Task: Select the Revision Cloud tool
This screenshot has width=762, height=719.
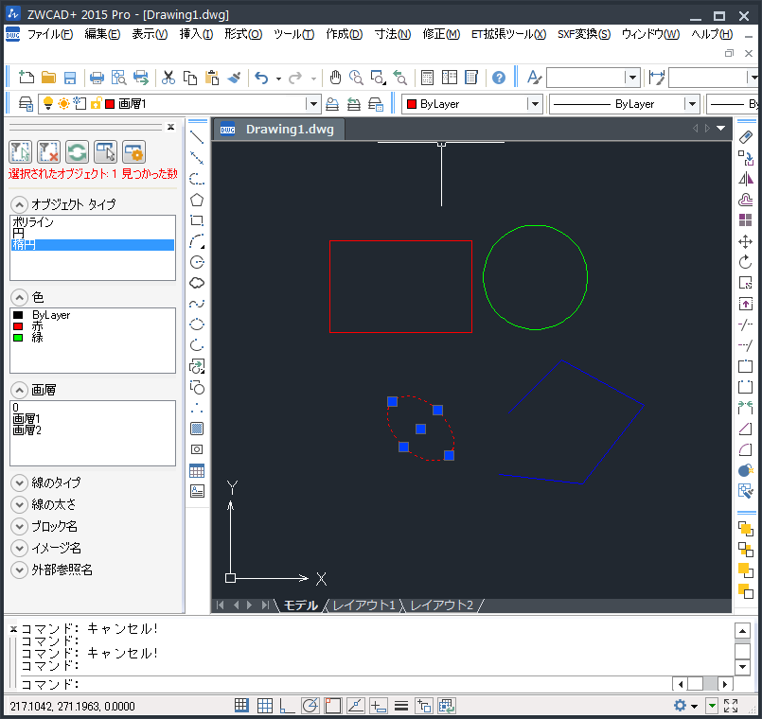Action: pos(197,283)
